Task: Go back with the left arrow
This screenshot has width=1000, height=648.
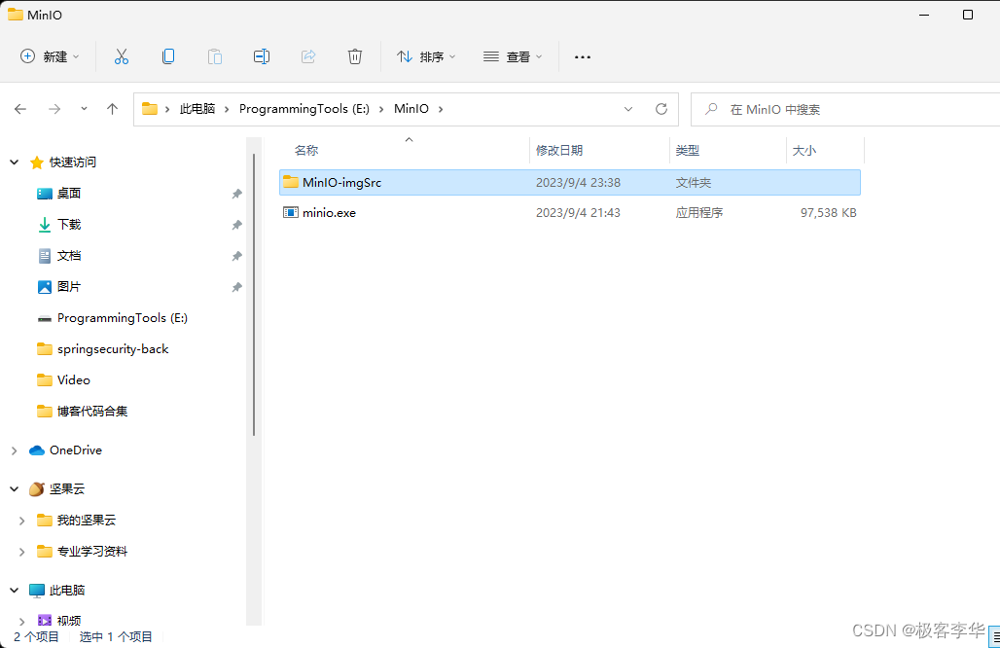Action: point(20,109)
